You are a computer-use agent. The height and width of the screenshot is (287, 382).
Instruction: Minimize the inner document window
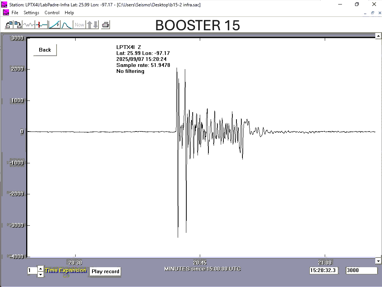[x=365, y=13]
